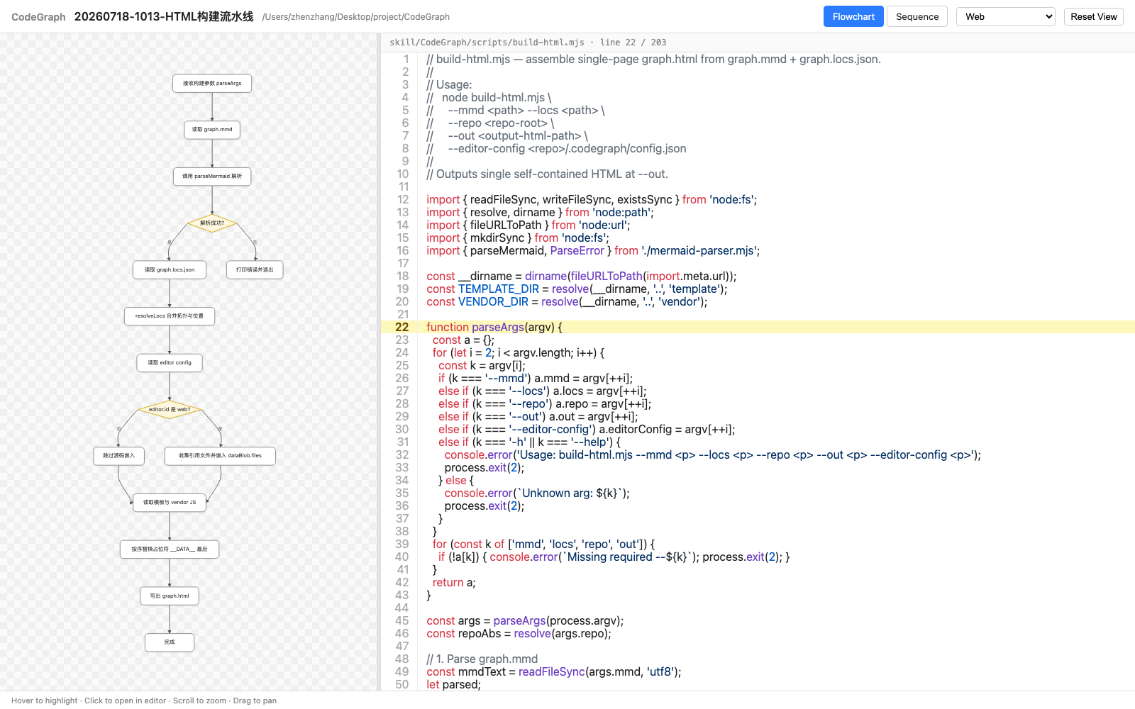Click the project path '/Users/zhenzhang/Desktop/project/CodeGraph'
Screen dimensions: 1135x709
(355, 17)
